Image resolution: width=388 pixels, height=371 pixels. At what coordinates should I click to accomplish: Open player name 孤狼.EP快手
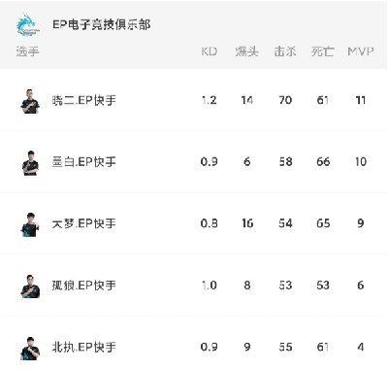[x=84, y=286]
